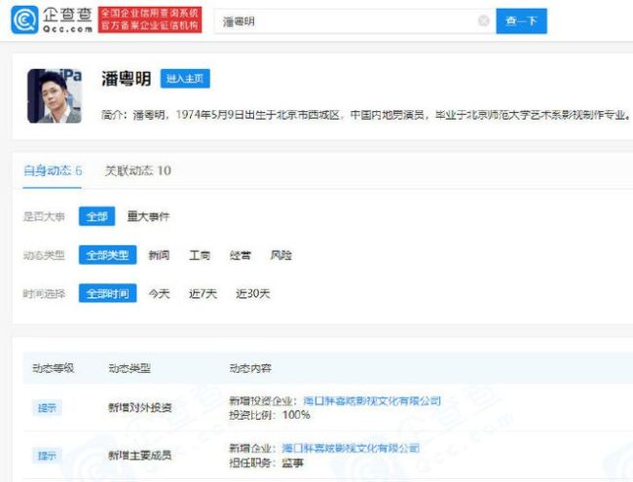Open the company link in 新增企业 row
633x482 pixels.
(351, 448)
